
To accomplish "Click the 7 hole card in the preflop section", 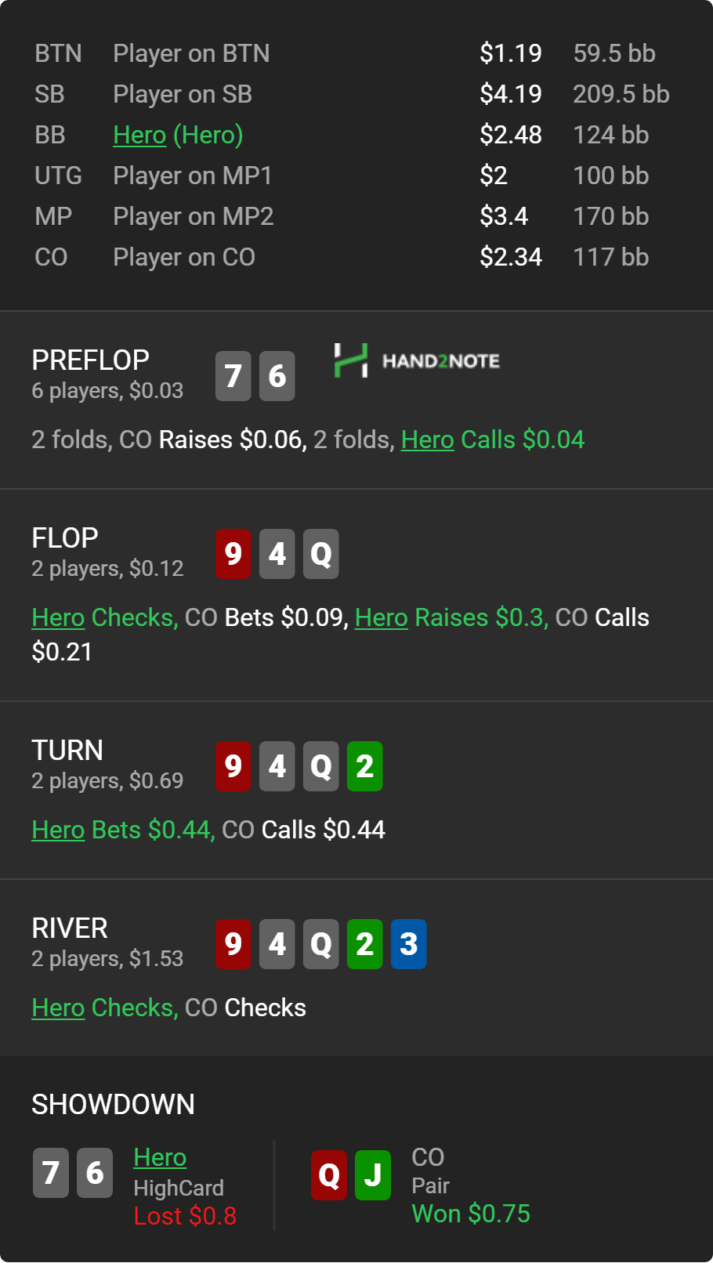I will click(233, 376).
